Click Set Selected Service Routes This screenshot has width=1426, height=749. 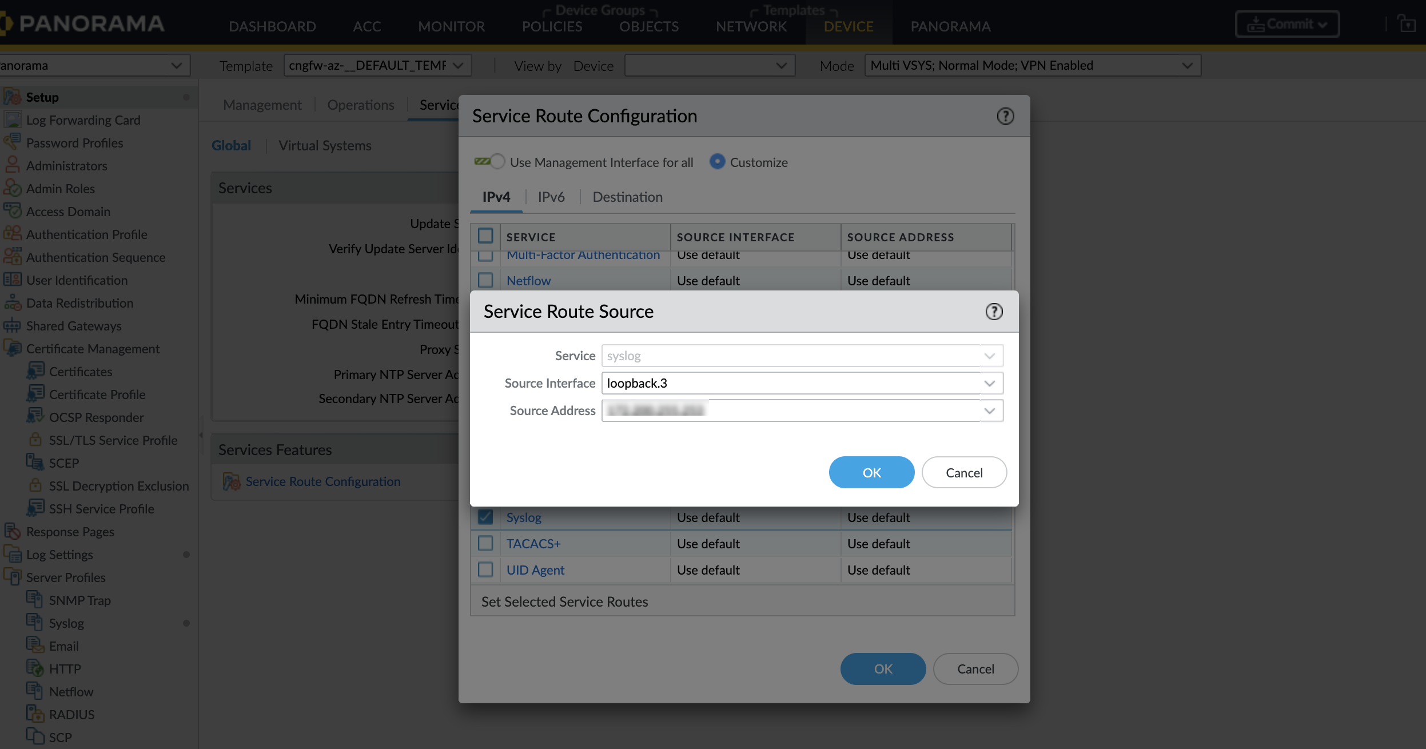564,601
